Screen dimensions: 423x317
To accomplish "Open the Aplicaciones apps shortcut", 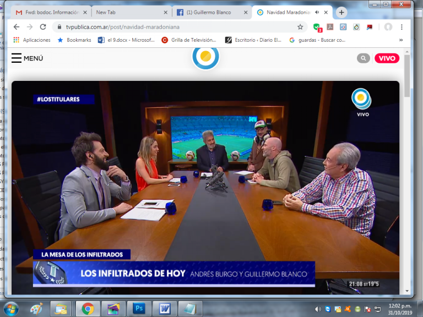I will (x=32, y=40).
